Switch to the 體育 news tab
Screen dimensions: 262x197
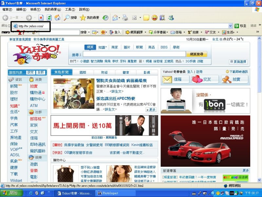[x=126, y=72]
